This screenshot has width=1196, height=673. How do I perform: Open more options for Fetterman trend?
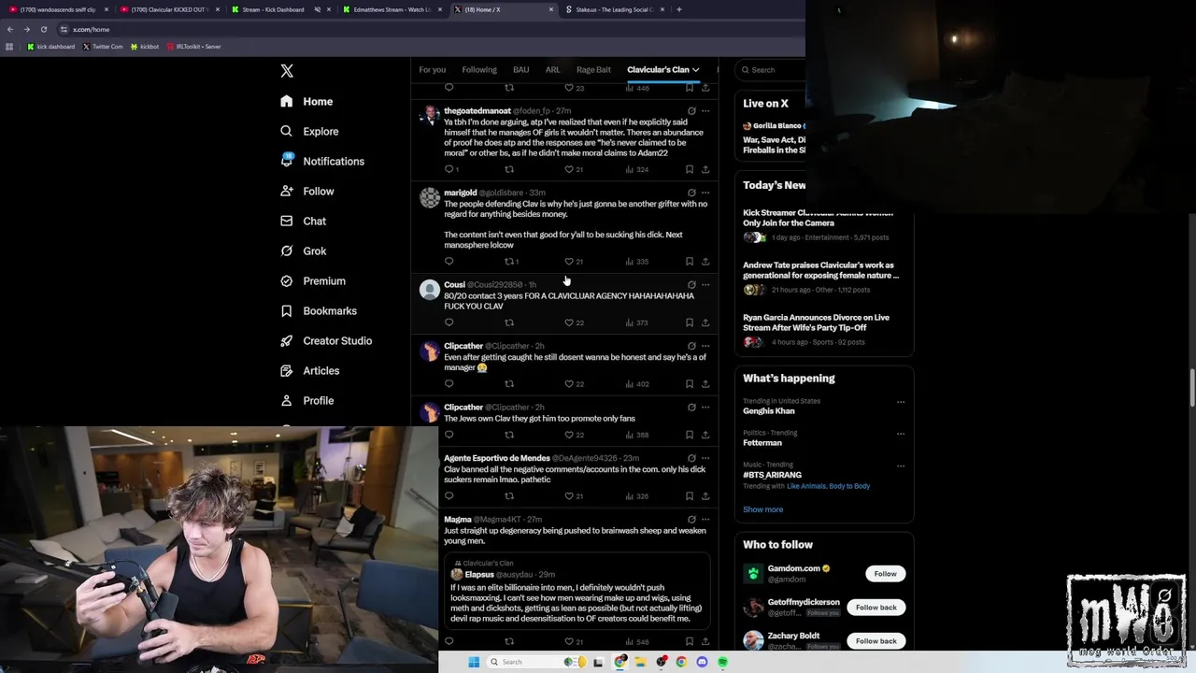[901, 434]
